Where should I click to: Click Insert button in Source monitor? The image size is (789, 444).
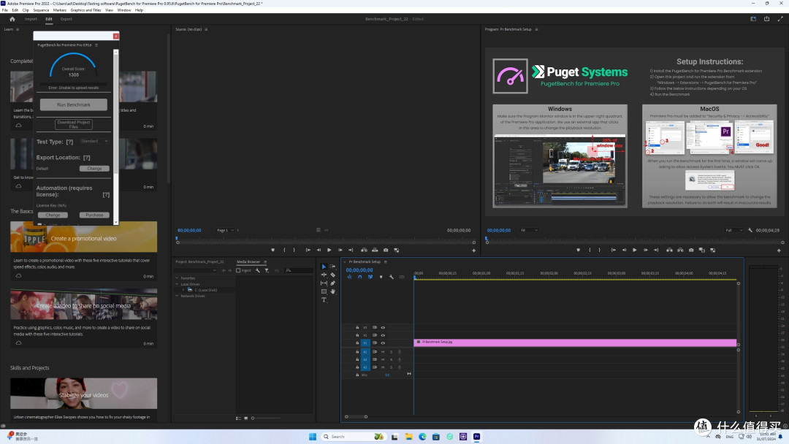(x=364, y=250)
